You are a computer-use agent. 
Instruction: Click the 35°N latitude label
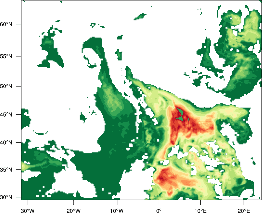tap(6, 170)
